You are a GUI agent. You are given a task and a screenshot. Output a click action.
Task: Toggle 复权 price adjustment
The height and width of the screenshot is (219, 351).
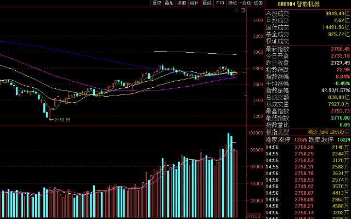(156, 3)
